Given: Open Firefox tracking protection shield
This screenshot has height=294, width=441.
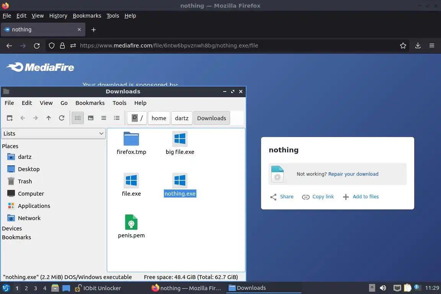Looking at the screenshot, I should coord(51,46).
